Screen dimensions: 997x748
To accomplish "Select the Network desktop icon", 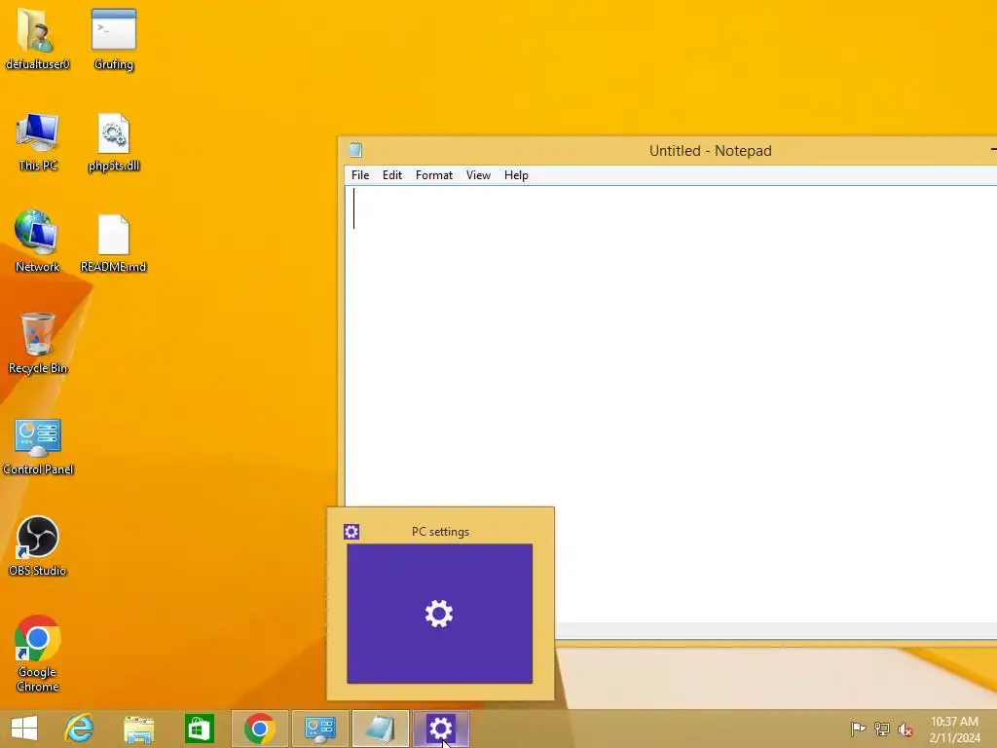I will tap(38, 242).
